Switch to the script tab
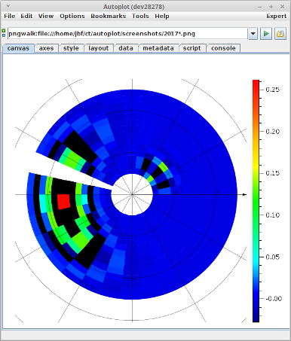Screen dimensions: 291x341 pyautogui.click(x=192, y=48)
